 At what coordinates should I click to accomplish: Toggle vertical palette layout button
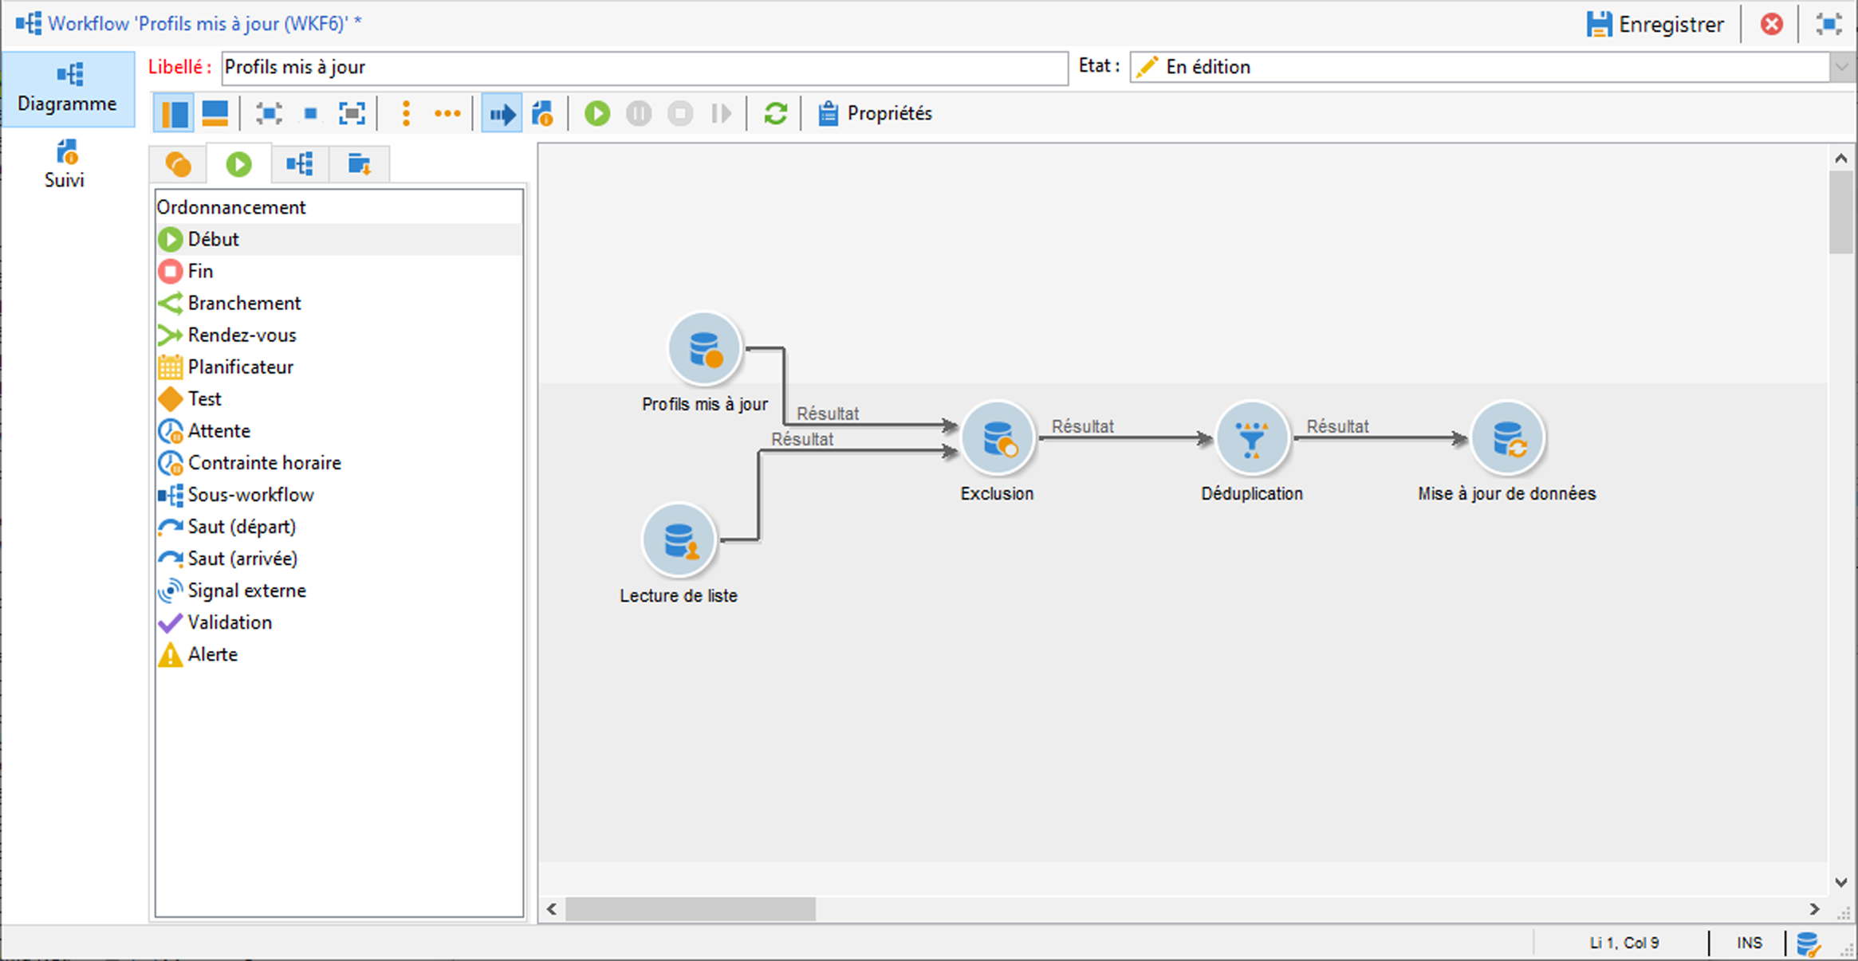(x=174, y=113)
